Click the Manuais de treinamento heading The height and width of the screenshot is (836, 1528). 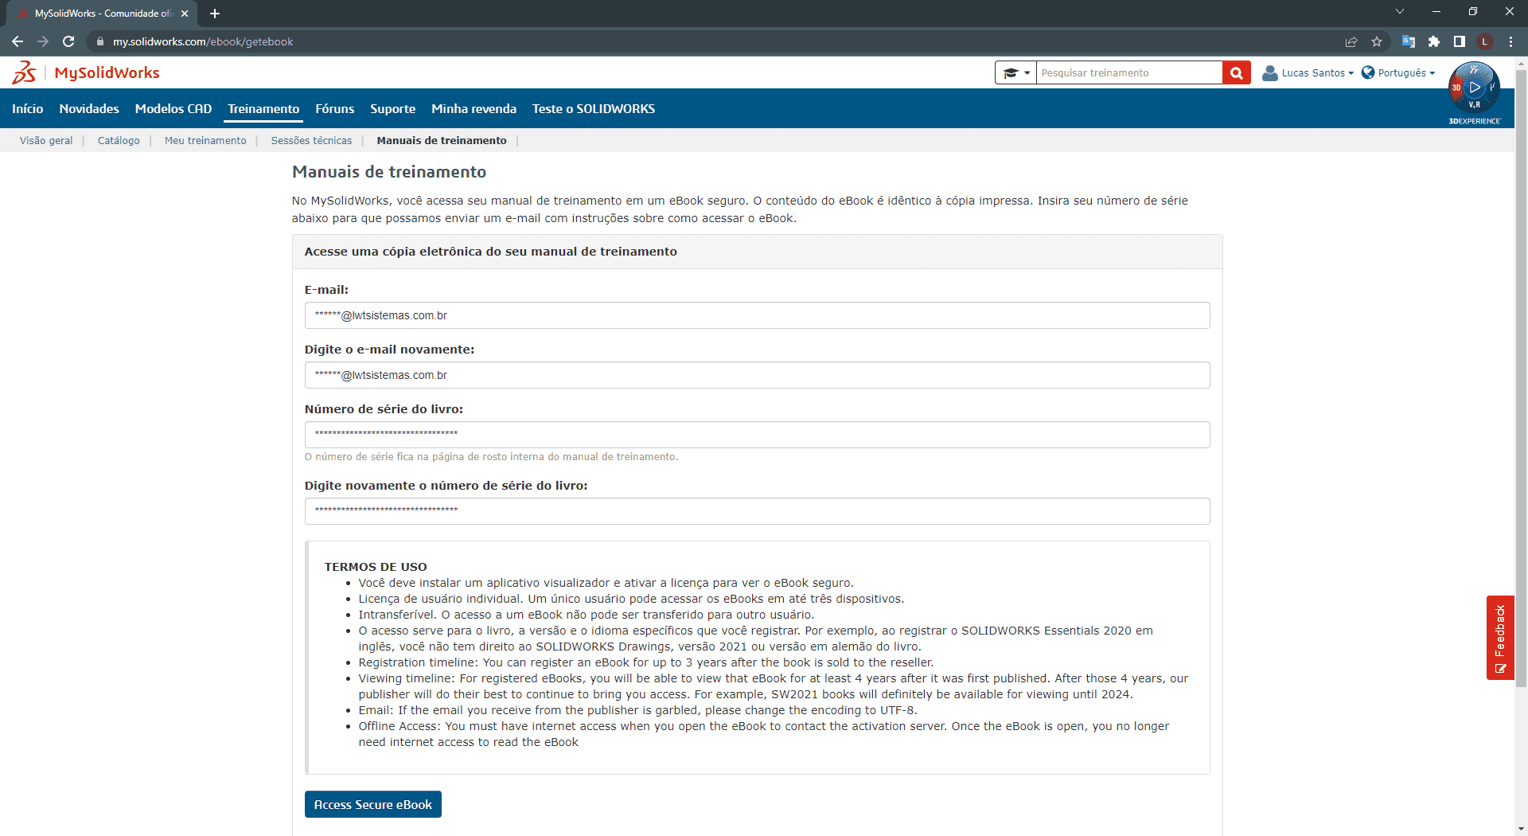coord(389,172)
